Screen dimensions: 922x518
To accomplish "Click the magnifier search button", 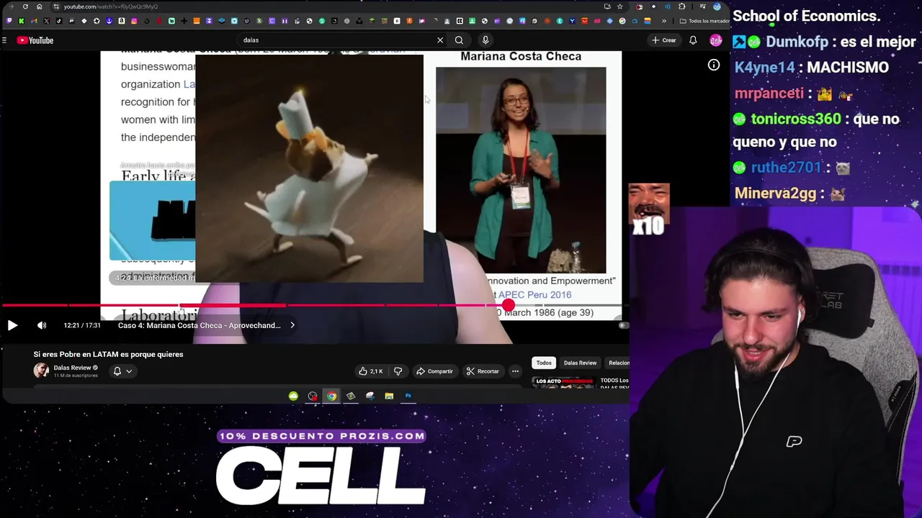I will pos(459,40).
